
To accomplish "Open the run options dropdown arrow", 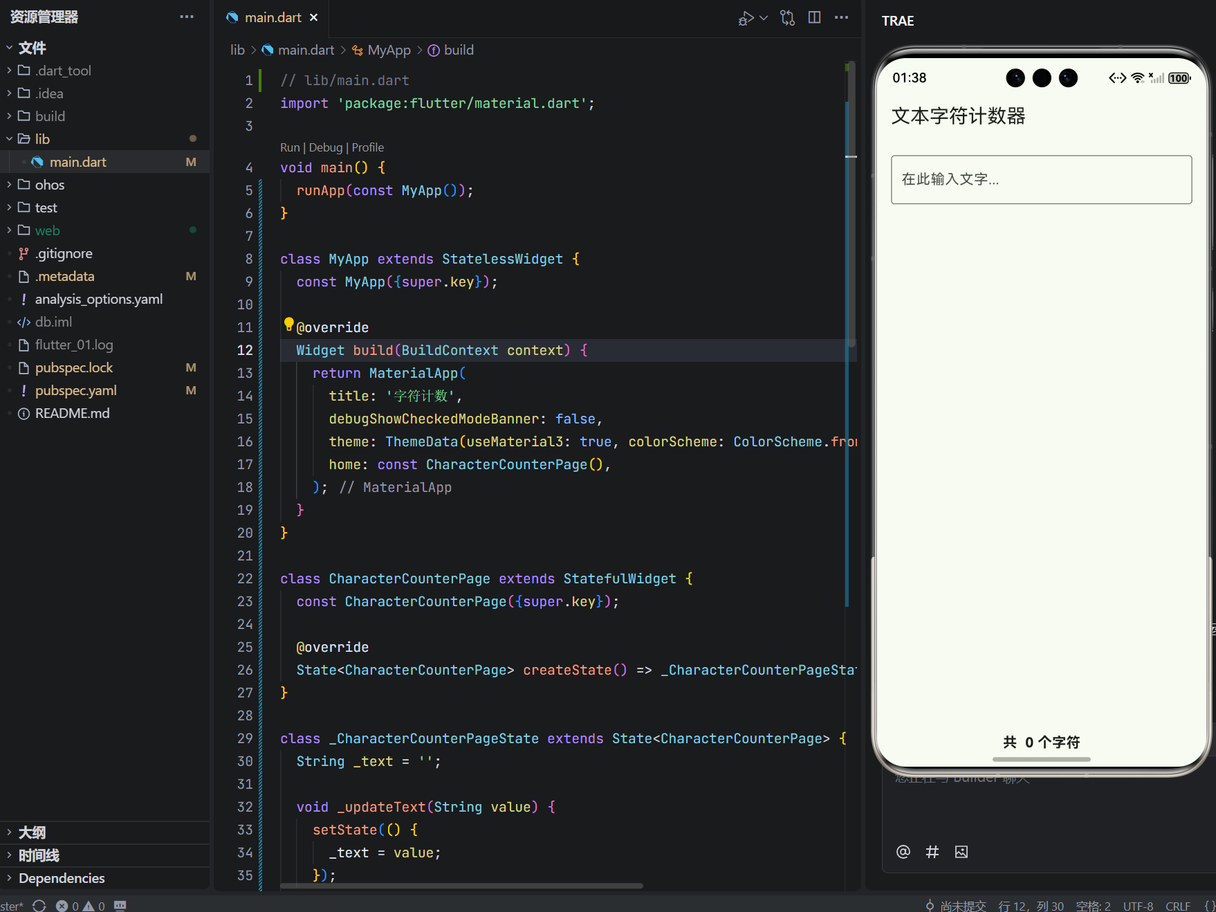I will tap(764, 18).
